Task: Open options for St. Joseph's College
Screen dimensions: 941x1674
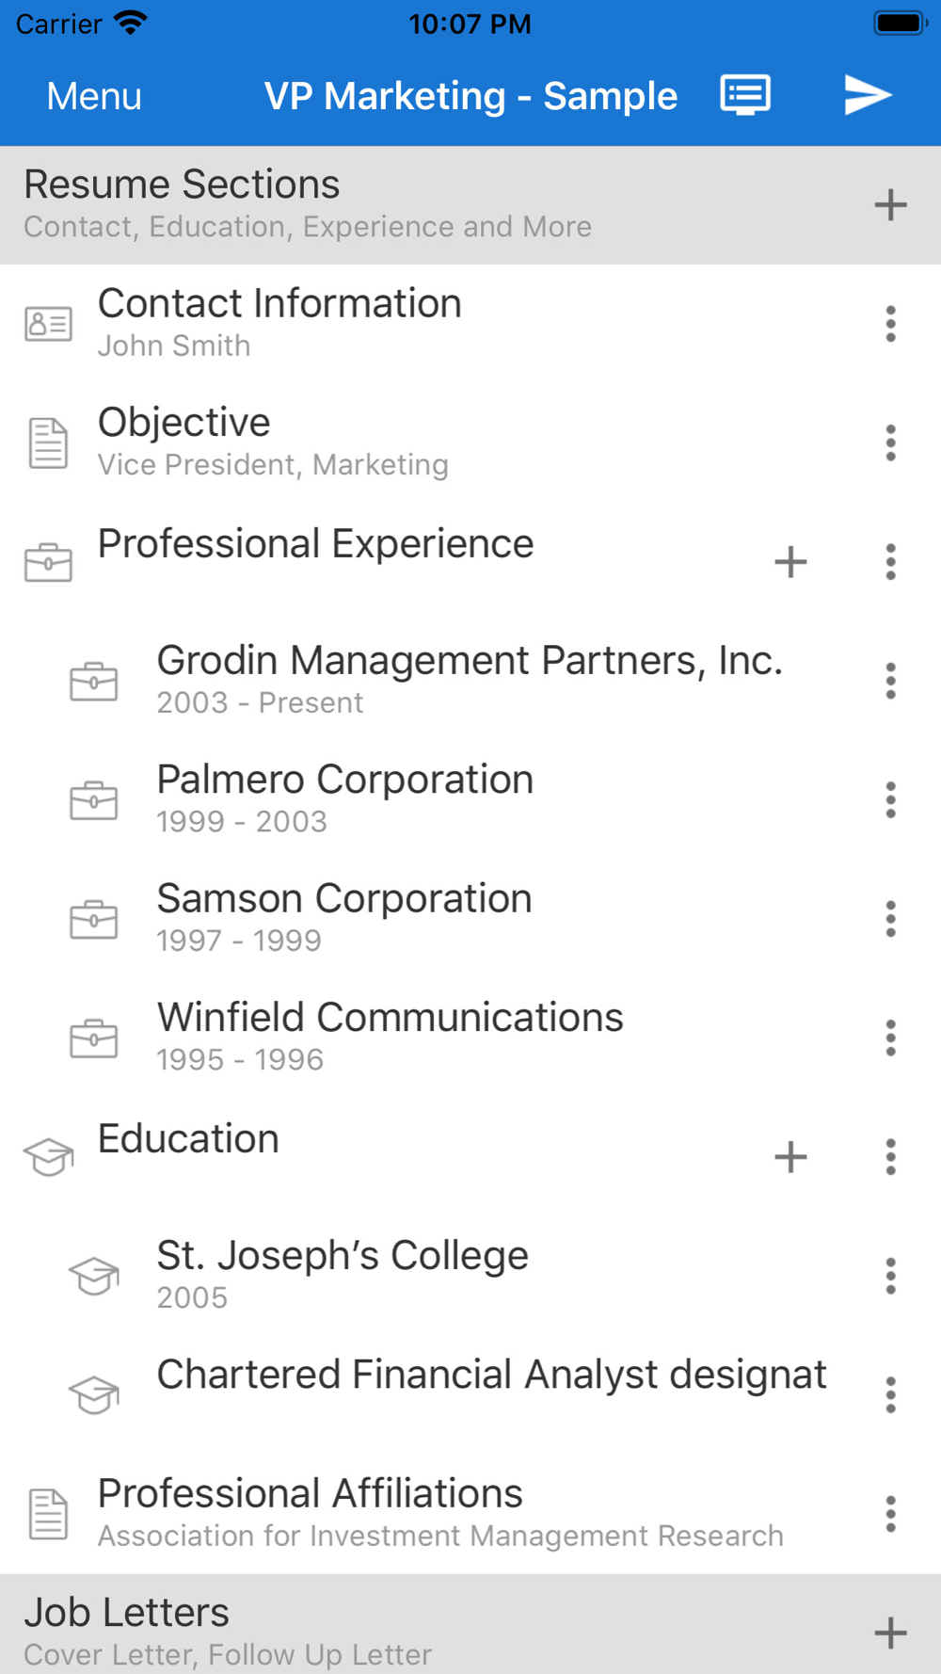Action: [890, 1276]
